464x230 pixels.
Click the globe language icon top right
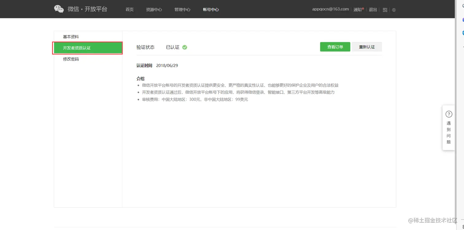tap(394, 10)
